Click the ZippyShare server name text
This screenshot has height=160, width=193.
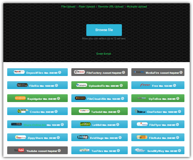pos(35,138)
